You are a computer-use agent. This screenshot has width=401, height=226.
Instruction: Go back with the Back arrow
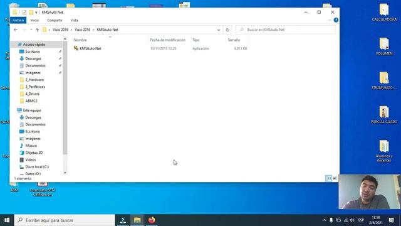point(16,30)
